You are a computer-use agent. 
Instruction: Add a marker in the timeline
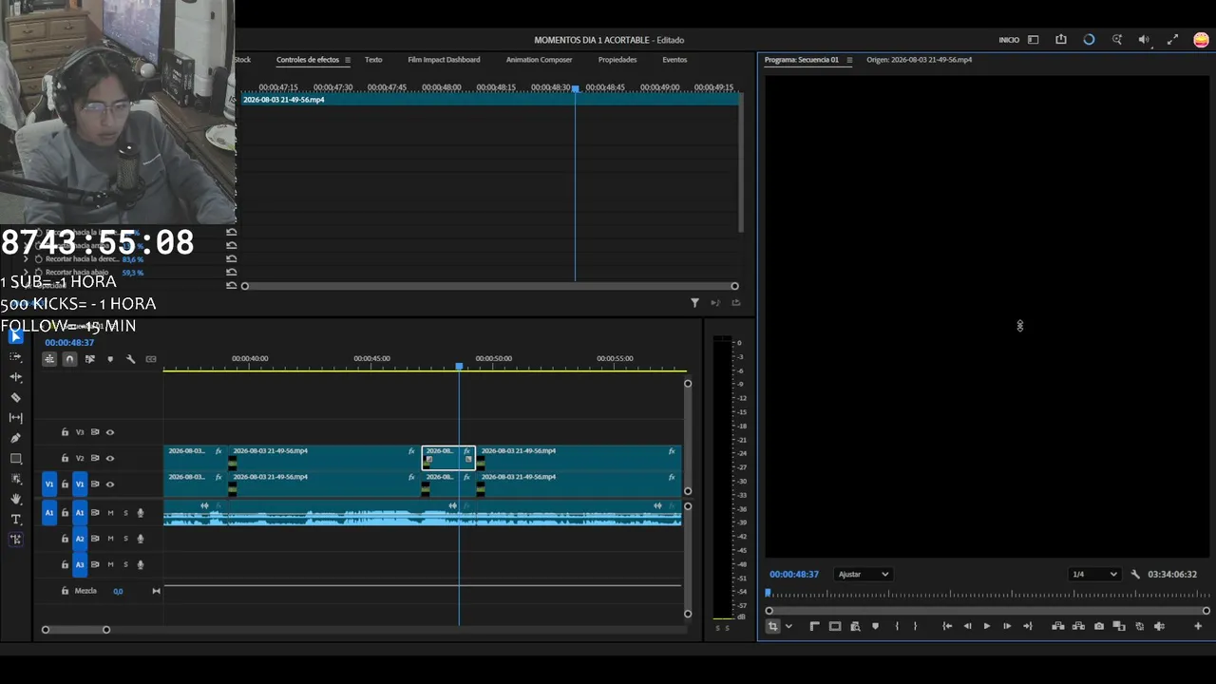coord(110,359)
